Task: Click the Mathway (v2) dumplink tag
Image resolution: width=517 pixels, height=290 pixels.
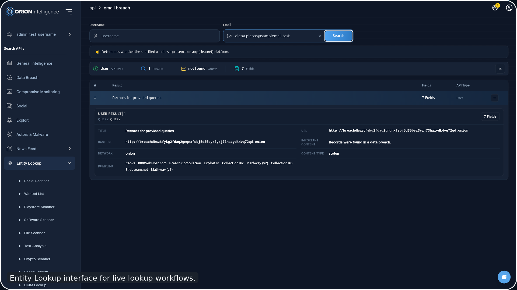Action: pyautogui.click(x=257, y=163)
